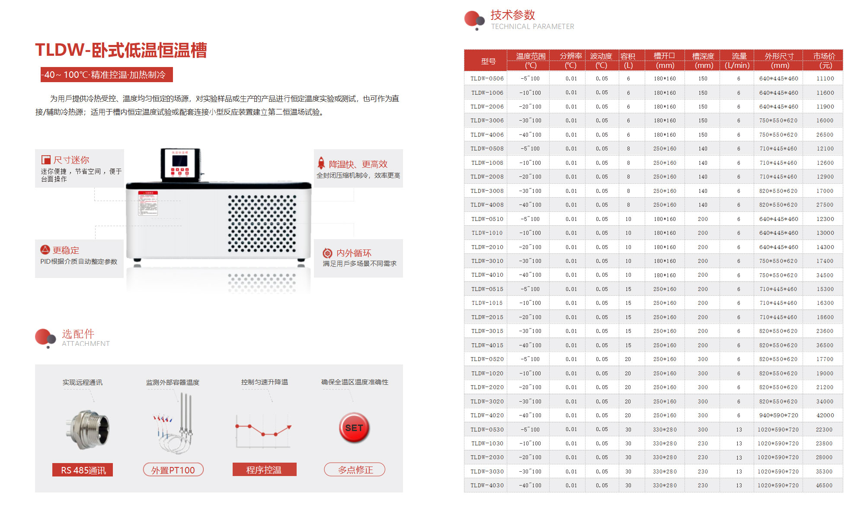This screenshot has width=867, height=505.
Task: Click the triangle icon beside 更稳定
Action: click(x=45, y=249)
